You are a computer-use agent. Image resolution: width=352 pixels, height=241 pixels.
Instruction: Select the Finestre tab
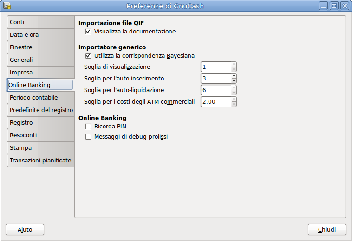click(x=40, y=47)
